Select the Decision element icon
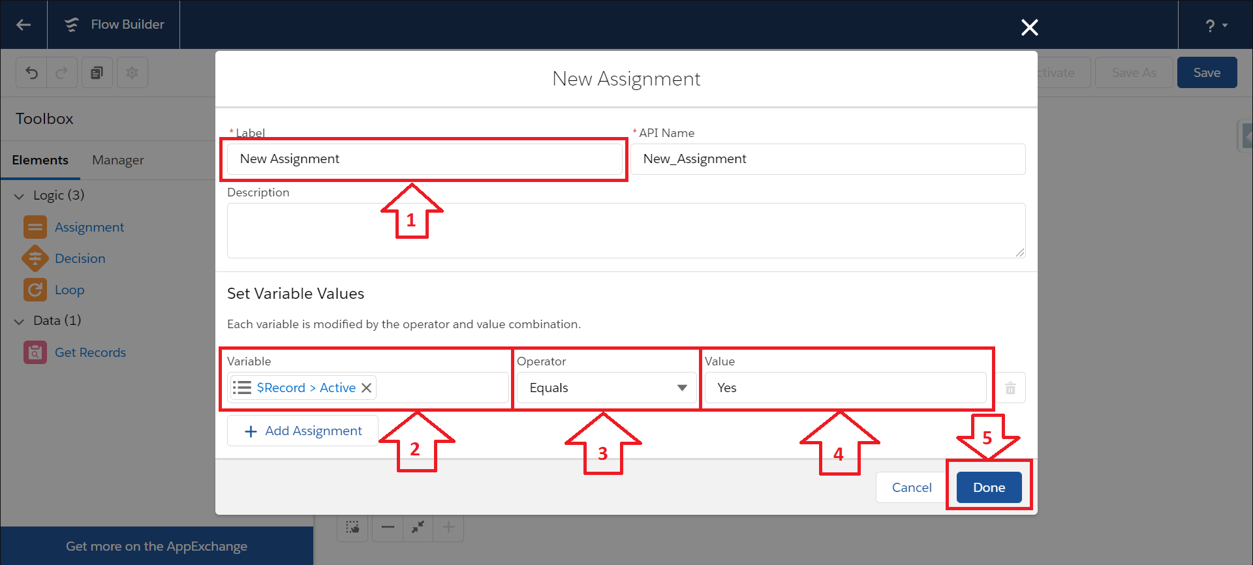 35,258
